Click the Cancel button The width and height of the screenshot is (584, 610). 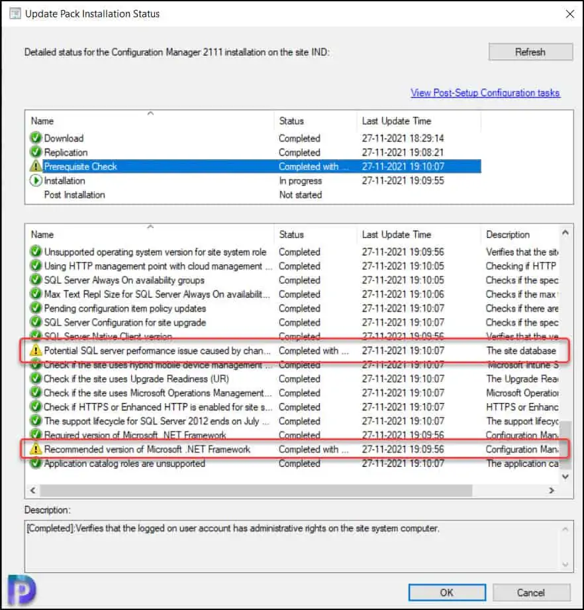pyautogui.click(x=531, y=593)
